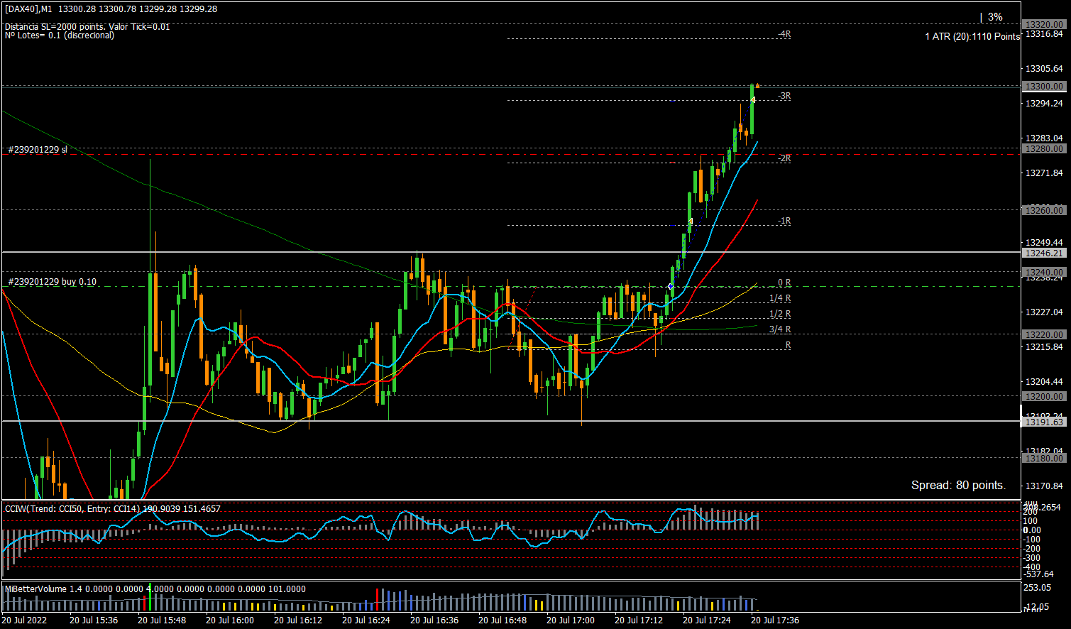Screen dimensions: 1071x629
Task: Click the 13220.00 price tag
Action: [x=1043, y=334]
